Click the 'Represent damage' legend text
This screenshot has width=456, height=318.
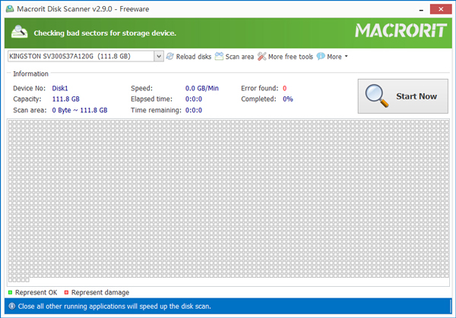(100, 292)
